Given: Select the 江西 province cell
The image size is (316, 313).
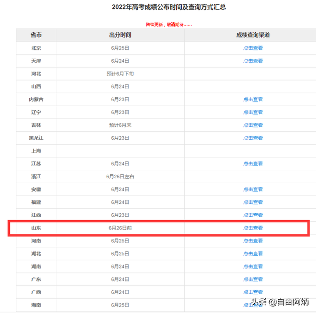Looking at the screenshot, I should click(36, 215).
